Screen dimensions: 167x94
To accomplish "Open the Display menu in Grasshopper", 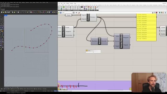I will point(68,3).
